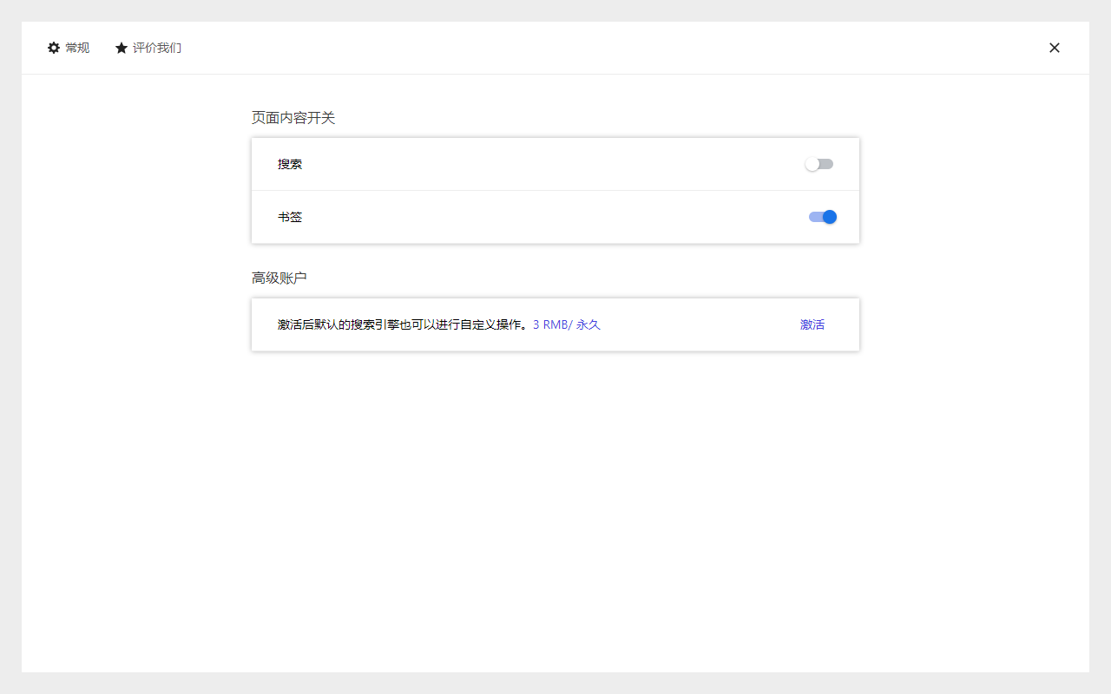Click the 高级账户 section heading
Image resolution: width=1111 pixels, height=694 pixels.
click(x=279, y=278)
